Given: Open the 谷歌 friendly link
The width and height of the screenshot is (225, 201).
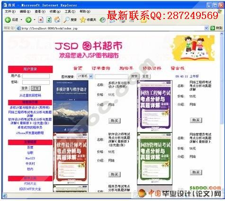Looking at the screenshot, I should pos(30,153).
